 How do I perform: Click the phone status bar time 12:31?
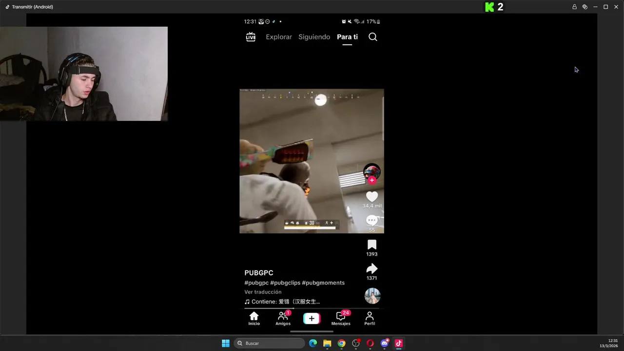pos(250,21)
